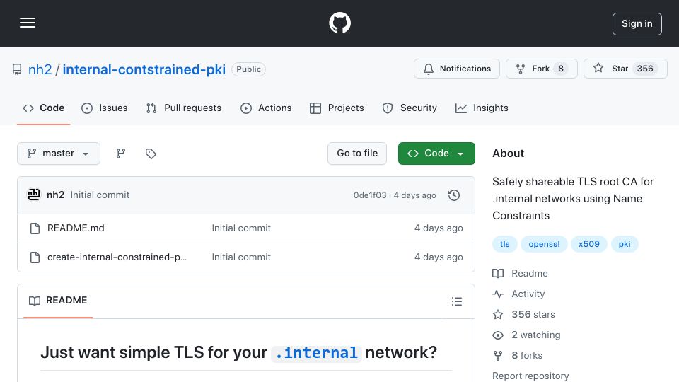Click the file icon beside create-internal-constrained-p…
The image size is (679, 382).
(35, 257)
